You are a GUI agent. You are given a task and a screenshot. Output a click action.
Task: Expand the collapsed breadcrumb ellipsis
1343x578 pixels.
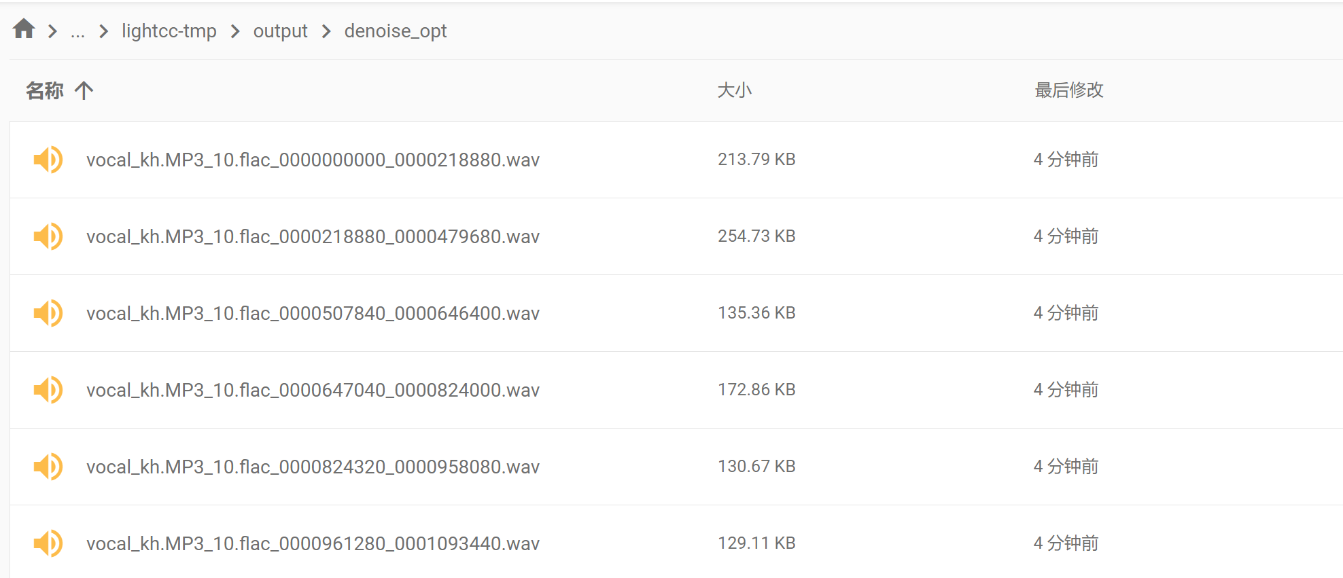(77, 31)
